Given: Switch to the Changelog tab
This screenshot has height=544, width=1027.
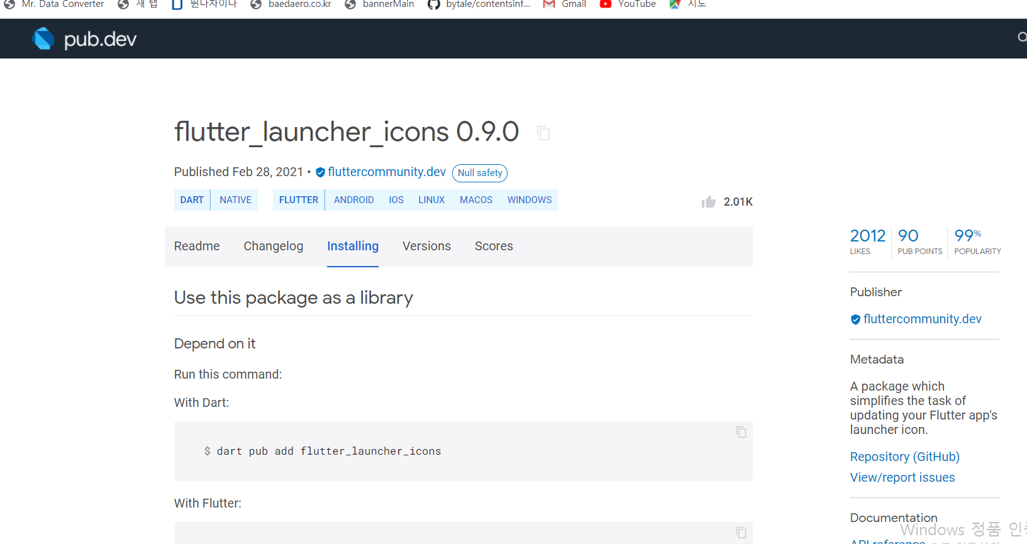Looking at the screenshot, I should point(274,247).
